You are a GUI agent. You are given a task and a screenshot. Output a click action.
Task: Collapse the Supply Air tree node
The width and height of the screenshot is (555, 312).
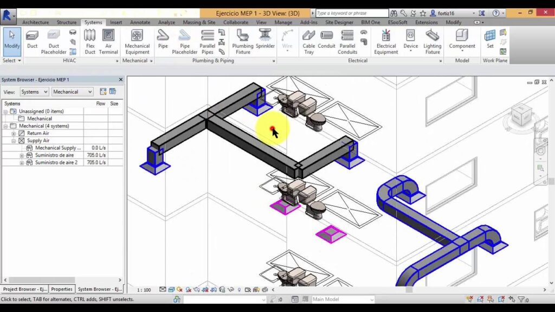(x=14, y=141)
